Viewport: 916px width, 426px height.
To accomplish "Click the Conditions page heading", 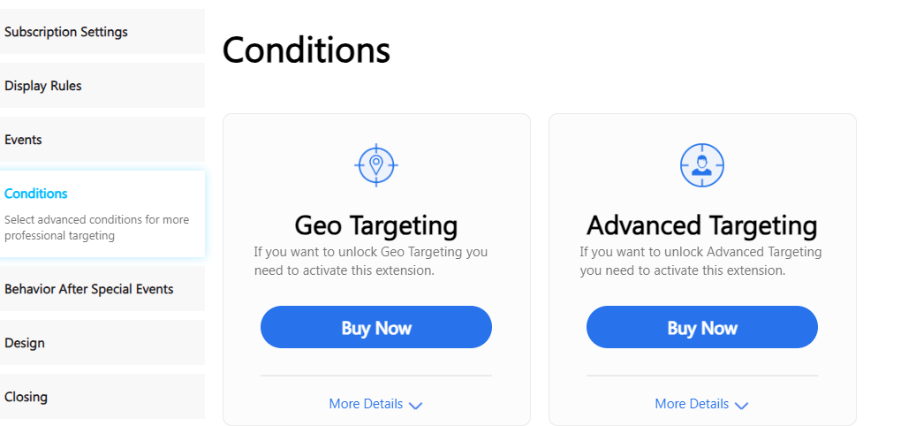I will point(307,50).
